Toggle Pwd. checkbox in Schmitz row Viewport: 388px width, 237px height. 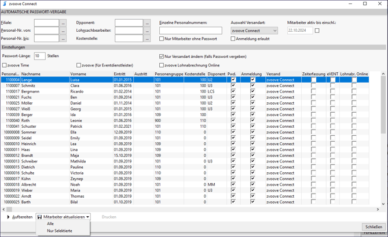pos(233,86)
